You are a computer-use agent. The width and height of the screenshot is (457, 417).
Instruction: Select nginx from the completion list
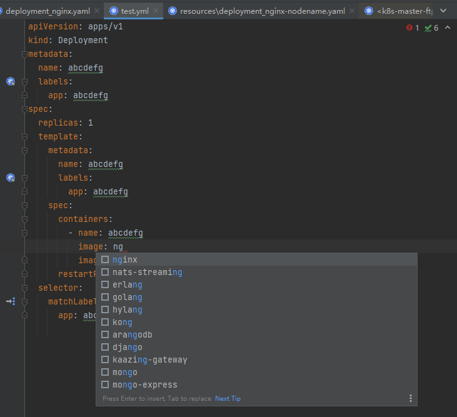125,259
